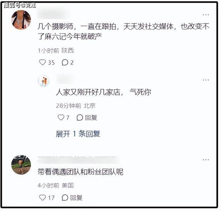The image size is (221, 211).
Task: Open avatar of the 陕西 commenter
Action: tap(21, 20)
